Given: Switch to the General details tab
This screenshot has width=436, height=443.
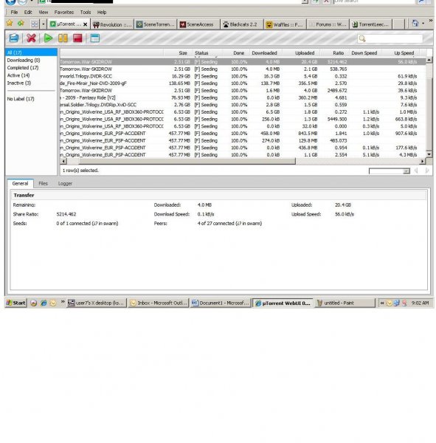Looking at the screenshot, I should point(20,183).
